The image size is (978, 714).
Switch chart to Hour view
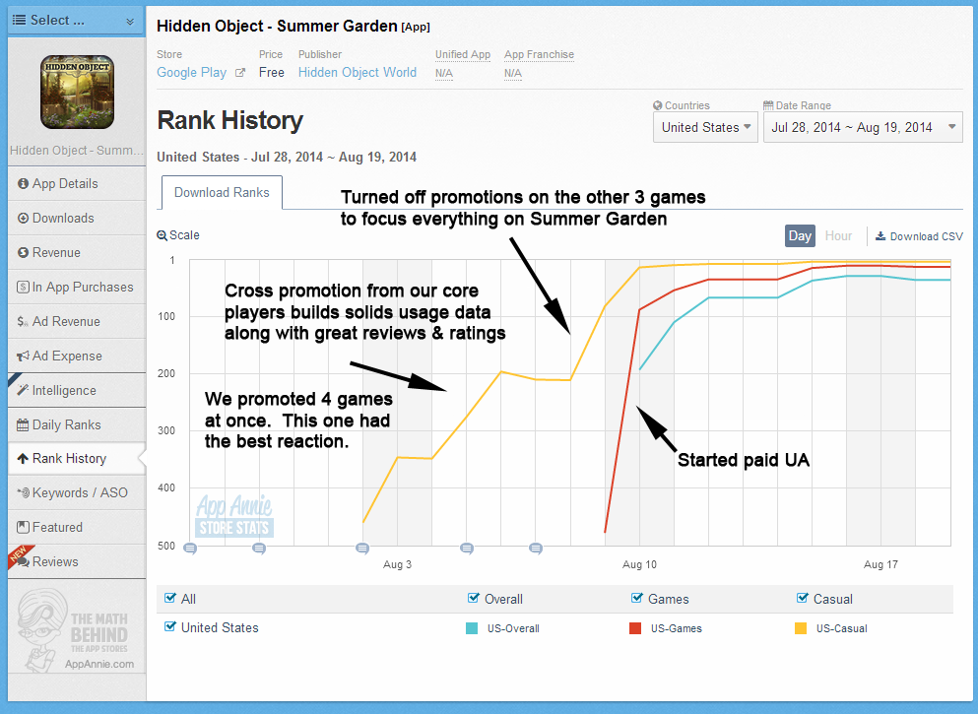click(838, 235)
